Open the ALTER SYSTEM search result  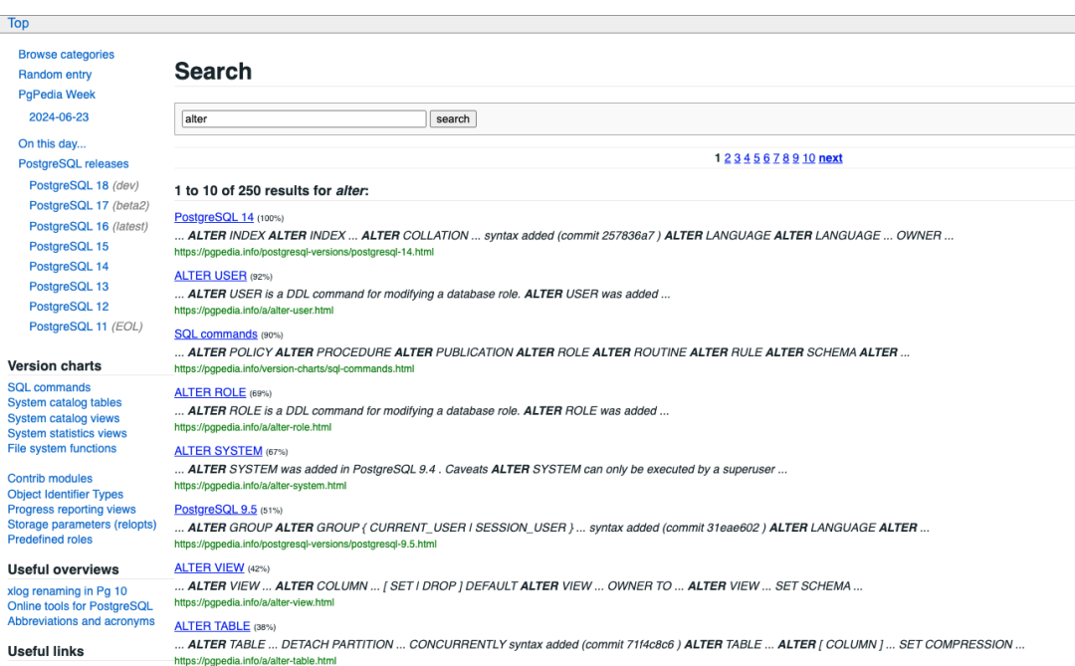click(x=218, y=451)
